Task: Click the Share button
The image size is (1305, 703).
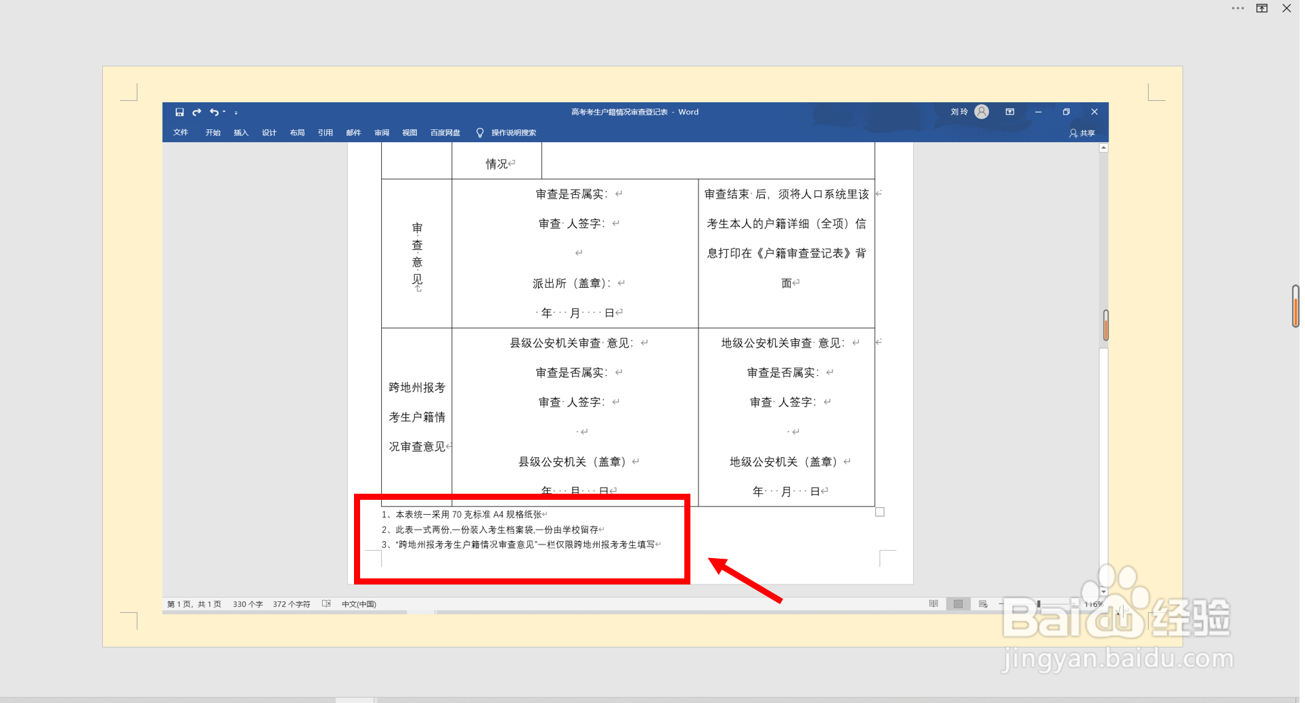Action: pyautogui.click(x=1081, y=133)
